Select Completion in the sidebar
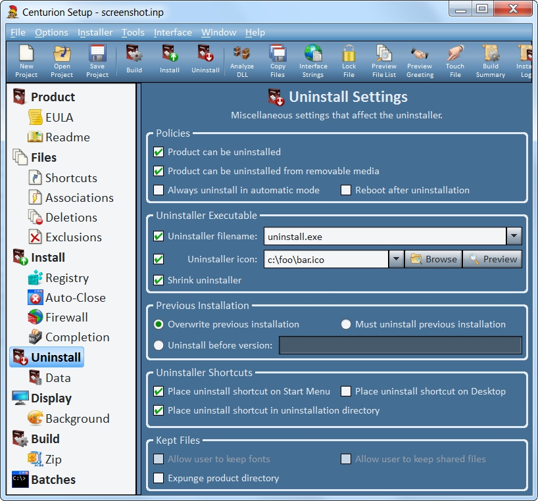 [x=69, y=337]
